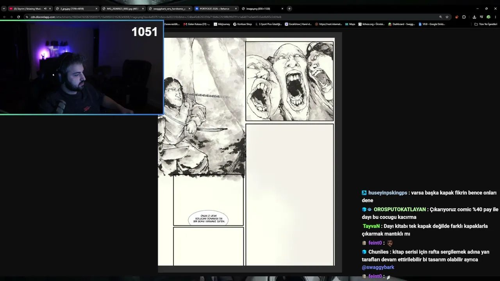The height and width of the screenshot is (281, 500).
Task: View site information icon in address bar
Action: [x=27, y=17]
